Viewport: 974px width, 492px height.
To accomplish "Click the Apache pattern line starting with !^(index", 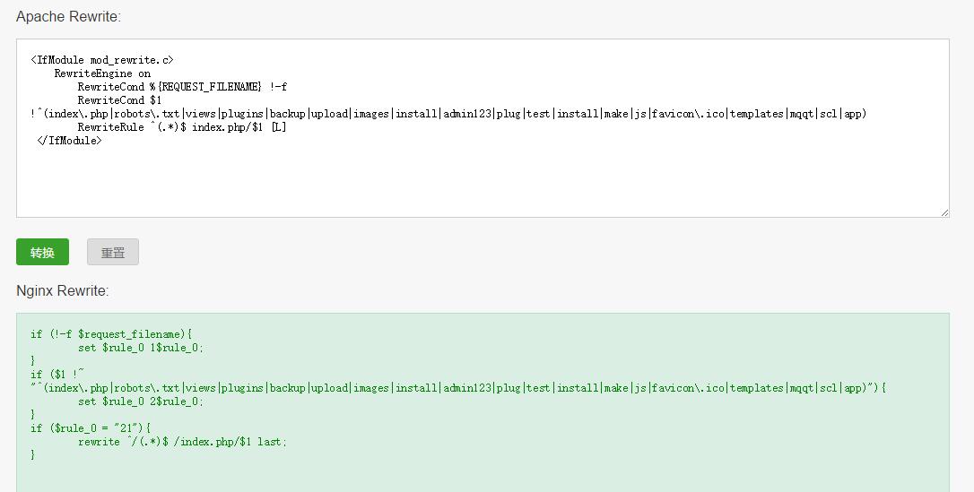I will pyautogui.click(x=448, y=114).
